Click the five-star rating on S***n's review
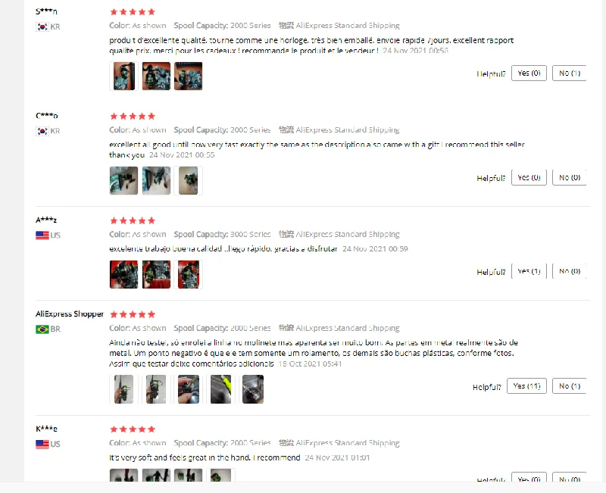The image size is (606, 493). coord(133,12)
